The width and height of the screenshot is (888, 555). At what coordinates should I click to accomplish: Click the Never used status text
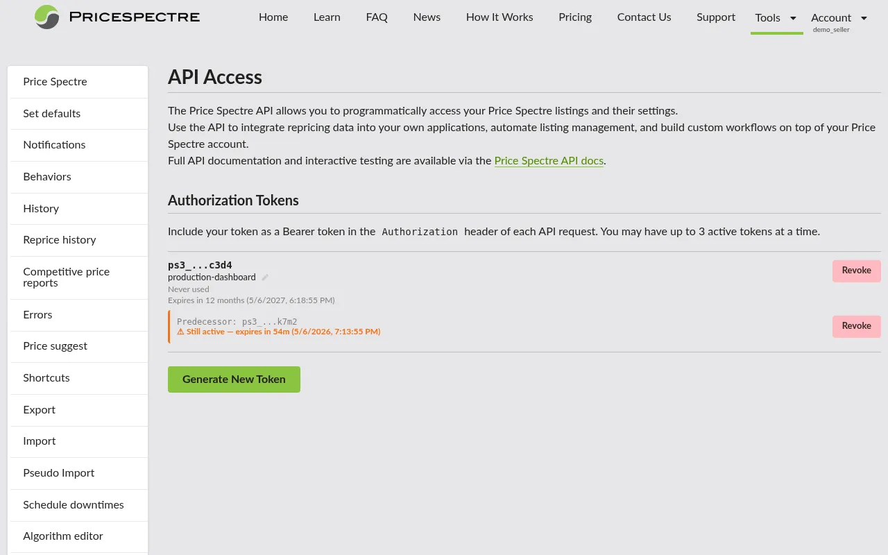coord(189,289)
